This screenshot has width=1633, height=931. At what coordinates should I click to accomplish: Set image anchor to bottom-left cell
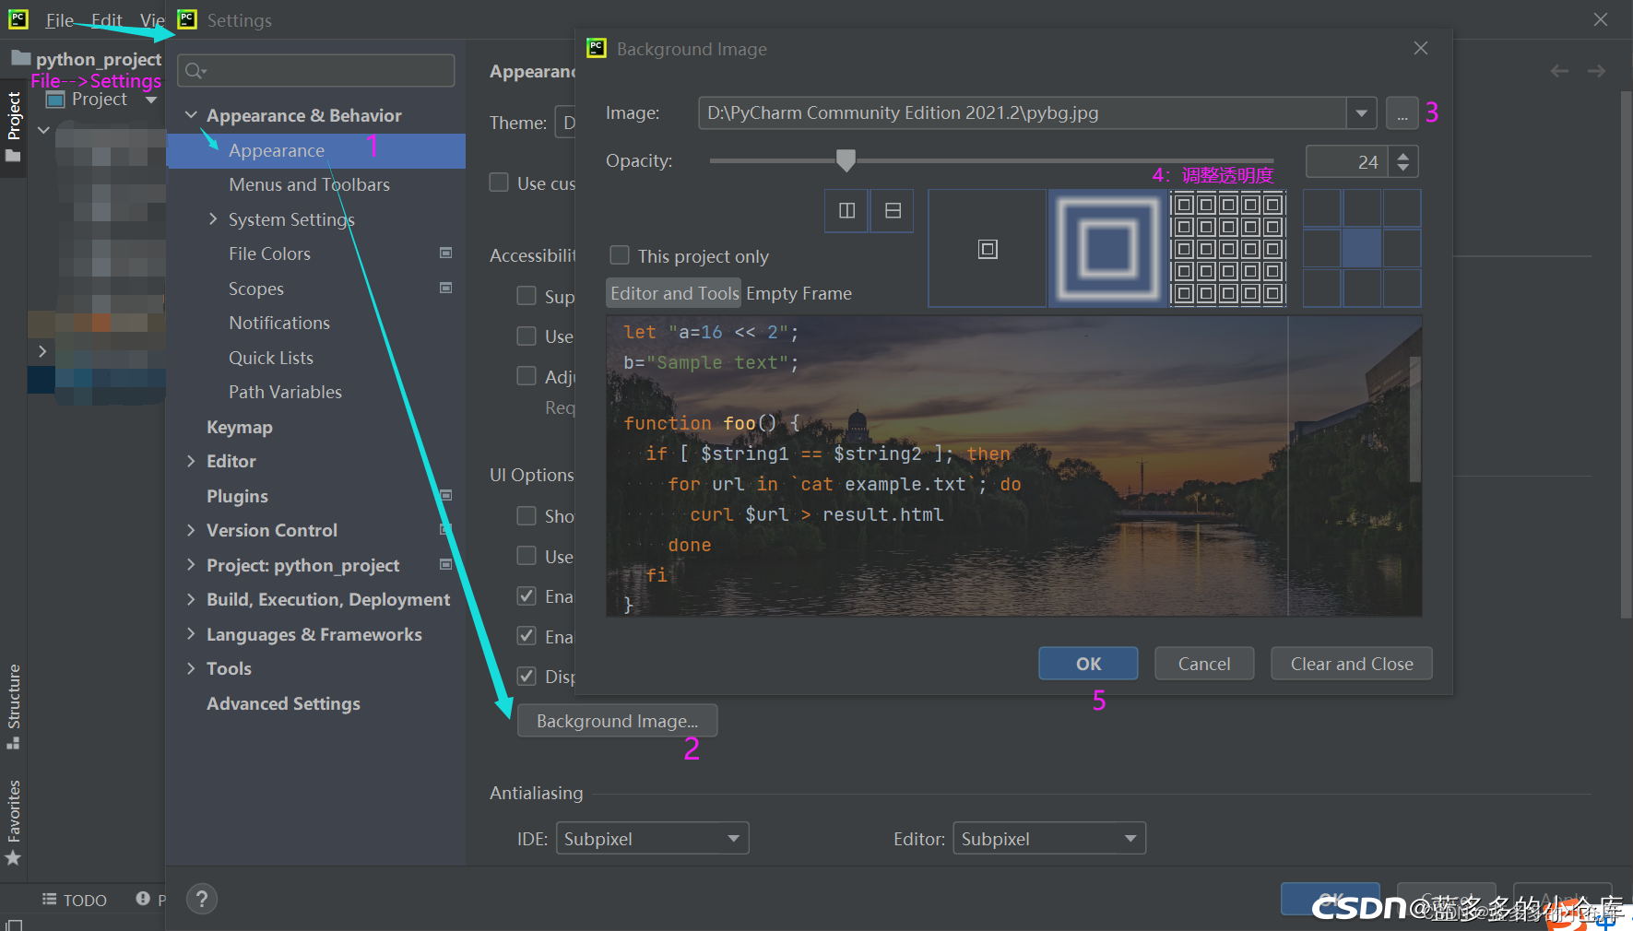pyautogui.click(x=1322, y=289)
